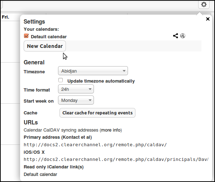Image resolution: width=215 pixels, height=182 pixels.
Task: Click the General section heading
Action: (x=34, y=62)
